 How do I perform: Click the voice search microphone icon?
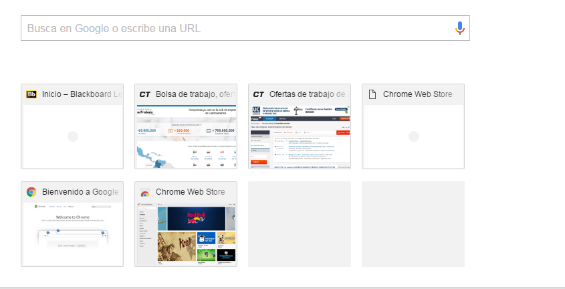pos(459,28)
